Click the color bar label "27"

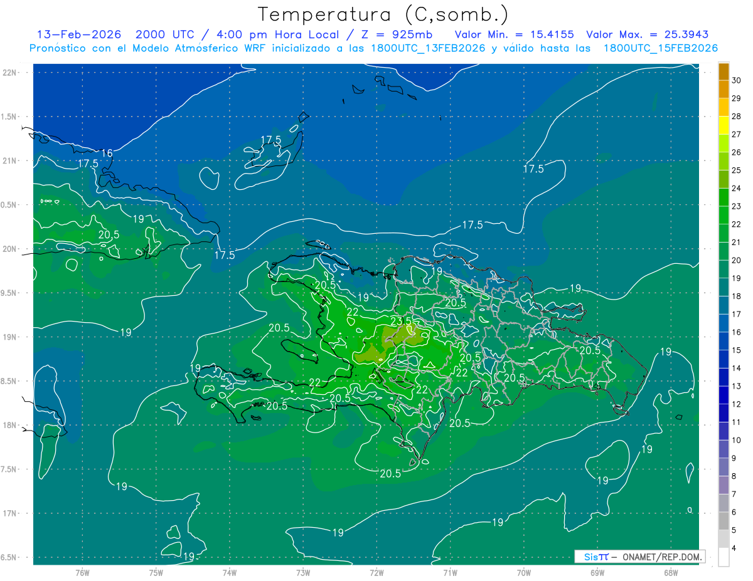736,134
